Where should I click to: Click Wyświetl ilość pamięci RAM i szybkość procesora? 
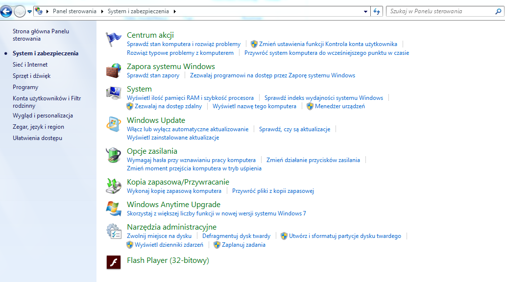click(x=190, y=97)
